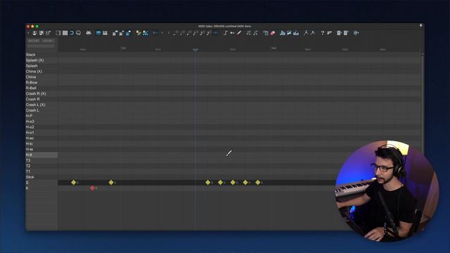This screenshot has height=253, width=450.
Task: Click the split-panel docker toolbar icon
Action: pyautogui.click(x=58, y=33)
